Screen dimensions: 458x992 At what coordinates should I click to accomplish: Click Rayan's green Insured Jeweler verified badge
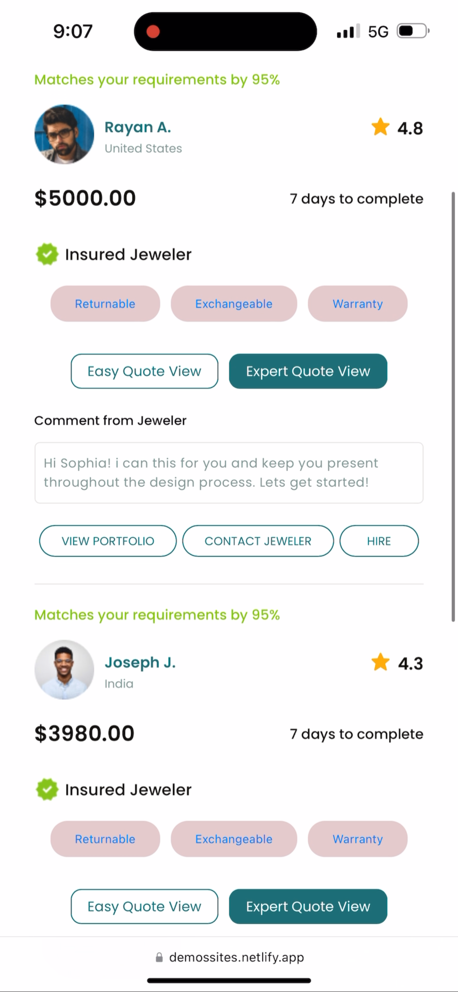(x=47, y=254)
